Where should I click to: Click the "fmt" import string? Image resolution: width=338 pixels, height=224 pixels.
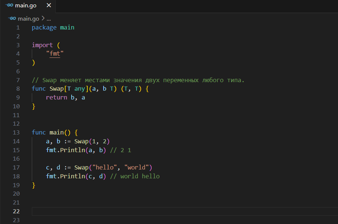click(55, 53)
